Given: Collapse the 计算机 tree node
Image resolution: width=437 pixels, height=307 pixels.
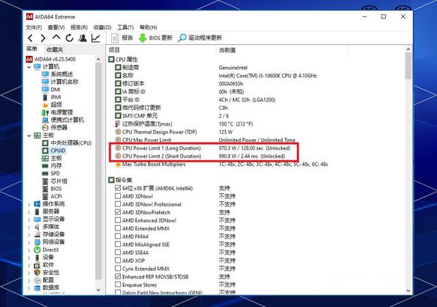Looking at the screenshot, I should point(29,67).
